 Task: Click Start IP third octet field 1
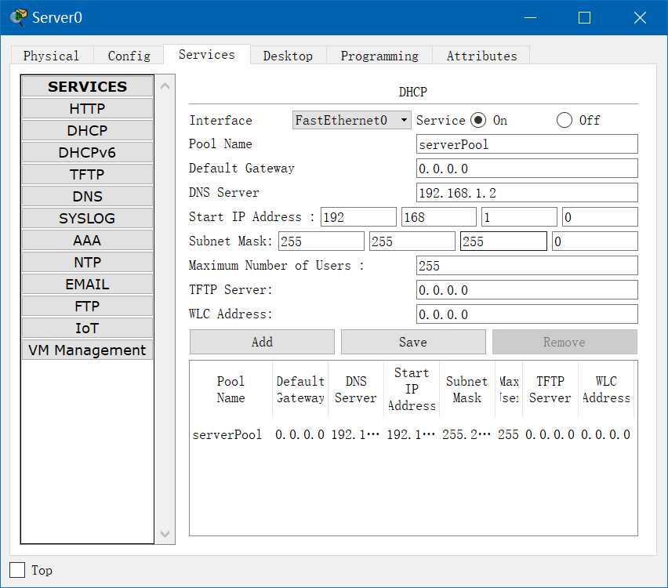tap(519, 217)
